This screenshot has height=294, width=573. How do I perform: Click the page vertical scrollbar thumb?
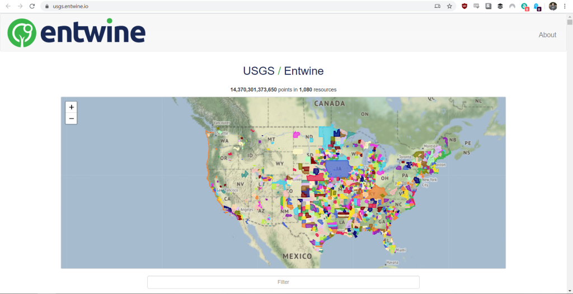pyautogui.click(x=570, y=22)
